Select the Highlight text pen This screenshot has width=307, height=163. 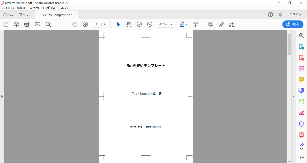click(x=222, y=24)
